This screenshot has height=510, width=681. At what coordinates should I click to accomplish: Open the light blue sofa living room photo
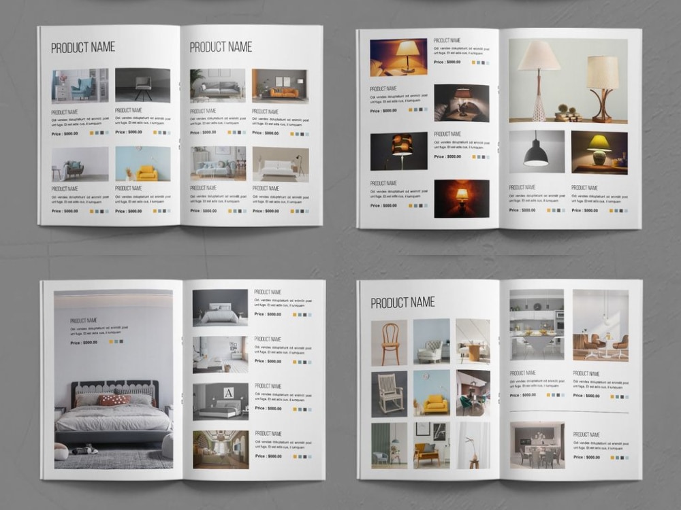[x=218, y=163]
